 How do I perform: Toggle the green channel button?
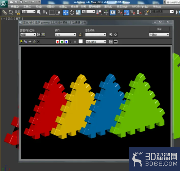click(62, 42)
